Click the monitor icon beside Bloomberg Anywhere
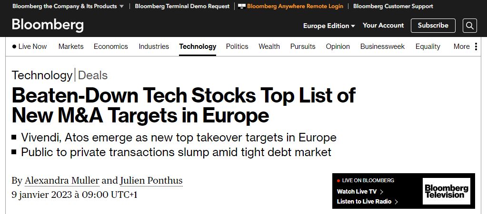This screenshot has width=487, height=214. [242, 6]
